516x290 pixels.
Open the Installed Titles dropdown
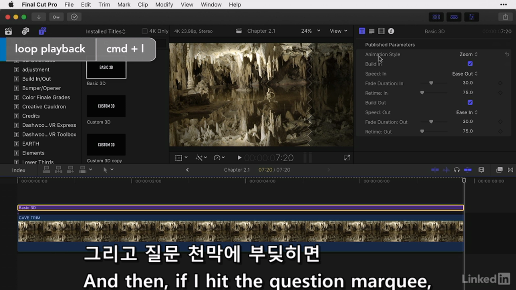tap(106, 31)
